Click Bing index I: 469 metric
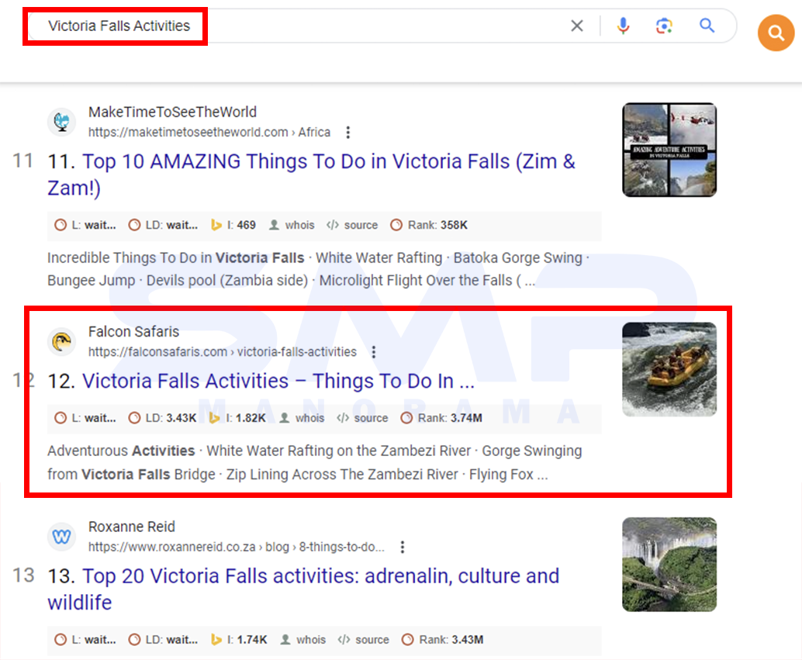Screen dimensions: 802x660 [x=233, y=225]
